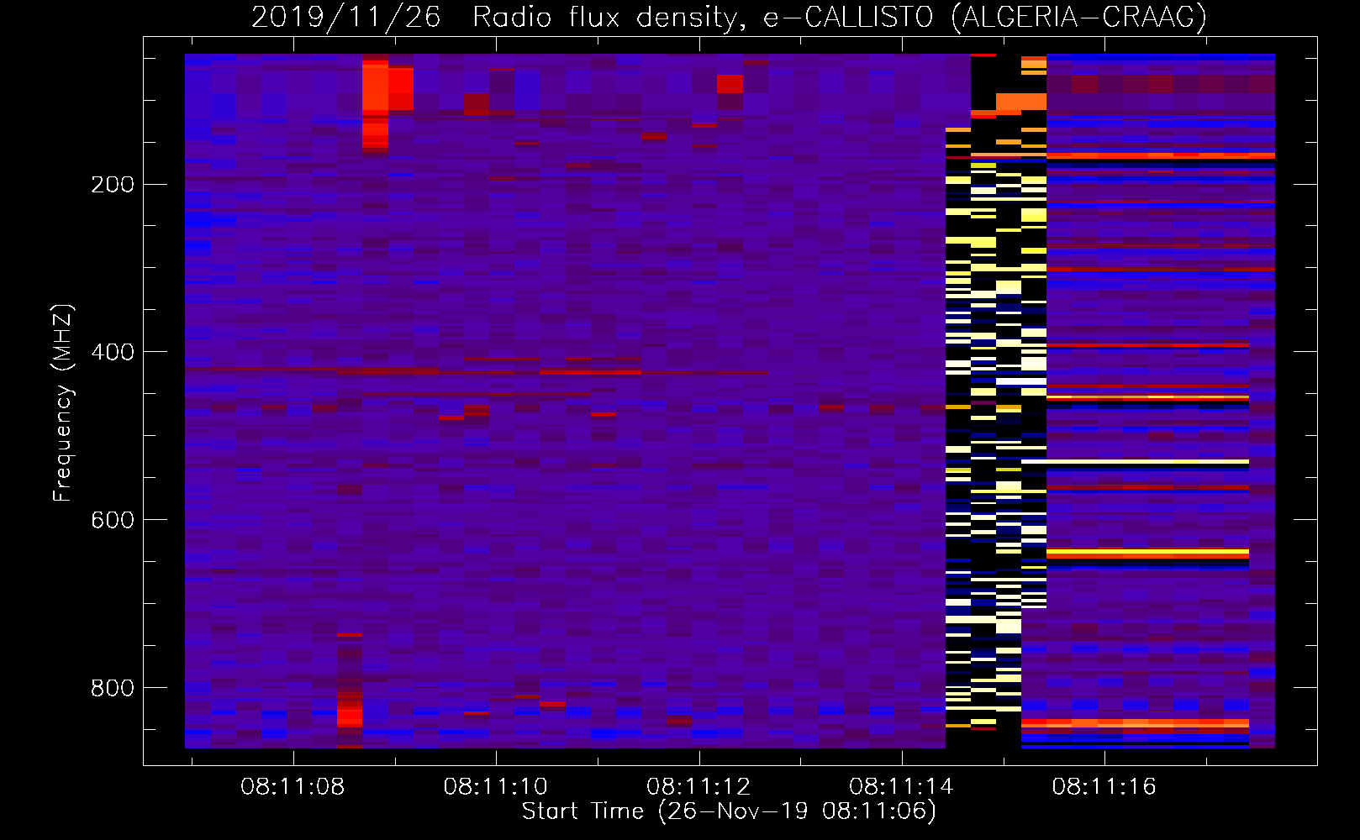Click the 08:11:08 time tick label
Screen dimensions: 1360x840
(x=293, y=786)
